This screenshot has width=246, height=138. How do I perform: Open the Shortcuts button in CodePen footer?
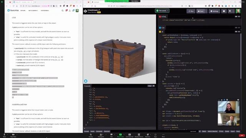tap(107, 131)
